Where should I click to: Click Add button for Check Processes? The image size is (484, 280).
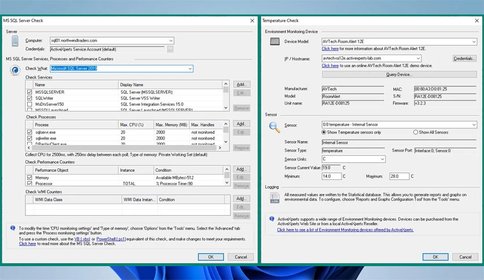click(x=241, y=124)
